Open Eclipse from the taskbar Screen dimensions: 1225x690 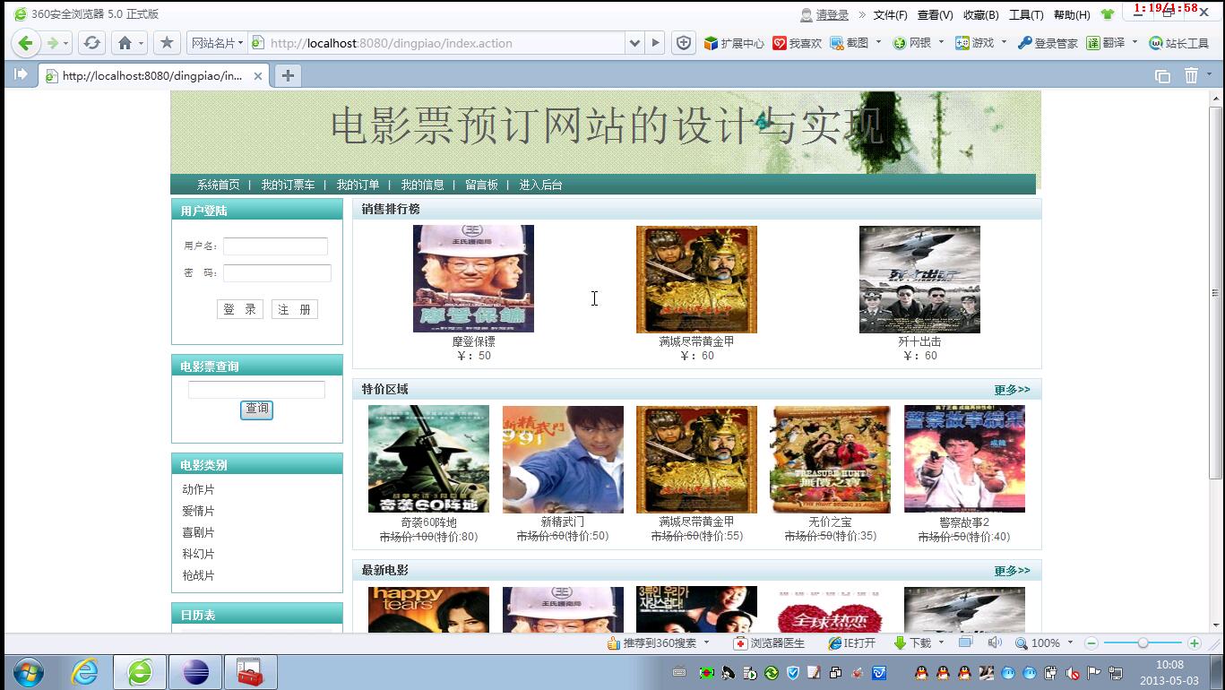point(194,672)
